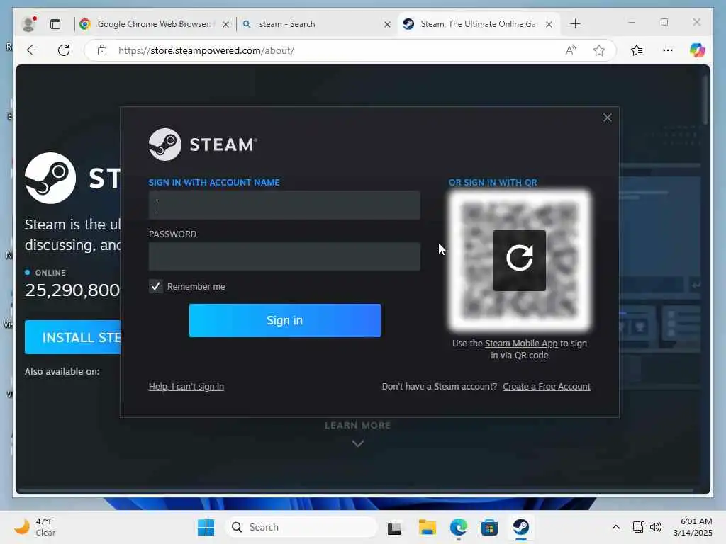
Task: Show hidden system tray icons
Action: [x=616, y=527]
